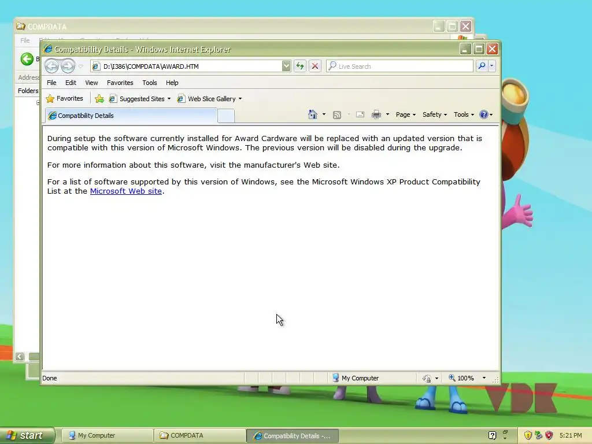Click the Done status text
Screen dimensions: 592x444
point(50,378)
